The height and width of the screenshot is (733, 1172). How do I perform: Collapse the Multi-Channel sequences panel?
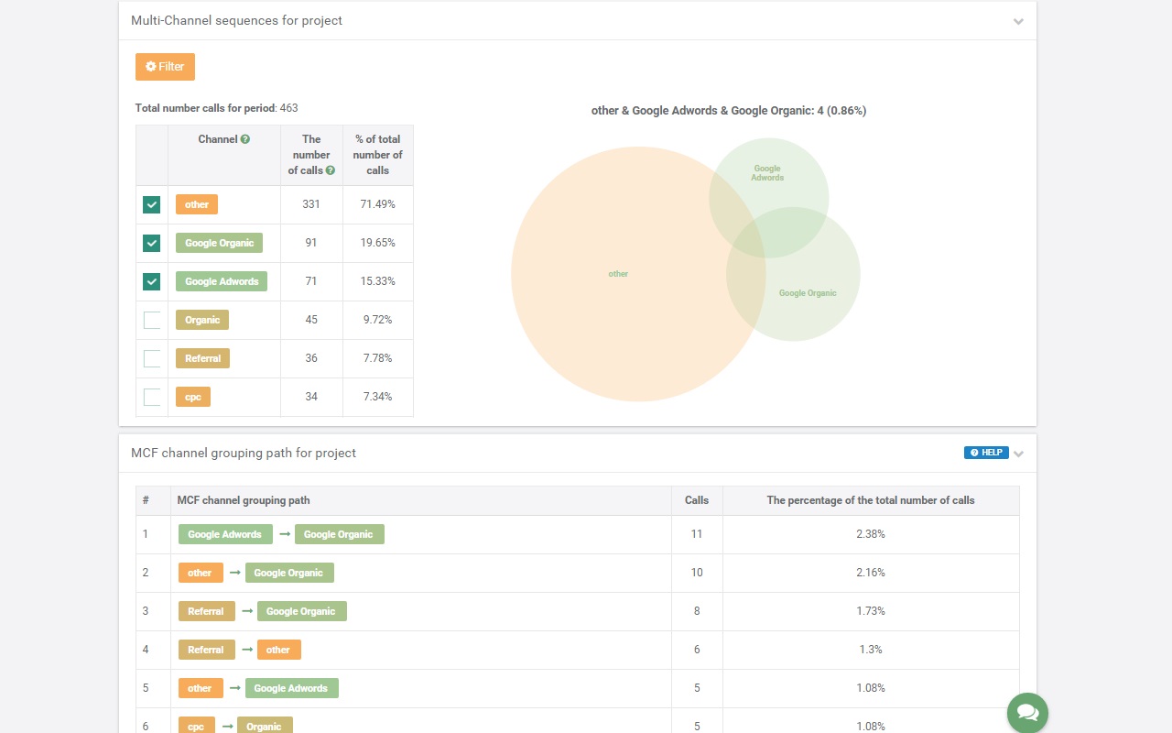1018,21
